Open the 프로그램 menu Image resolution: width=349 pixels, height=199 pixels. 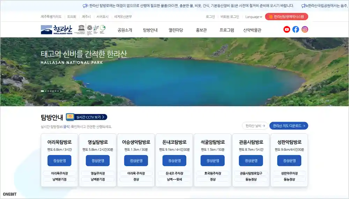[227, 30]
